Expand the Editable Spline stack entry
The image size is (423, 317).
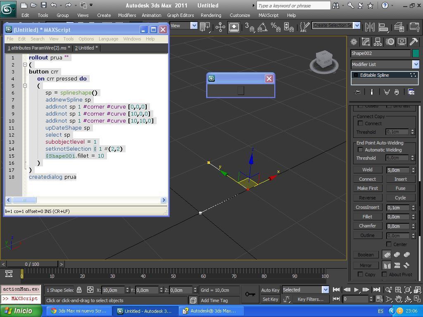coord(356,75)
